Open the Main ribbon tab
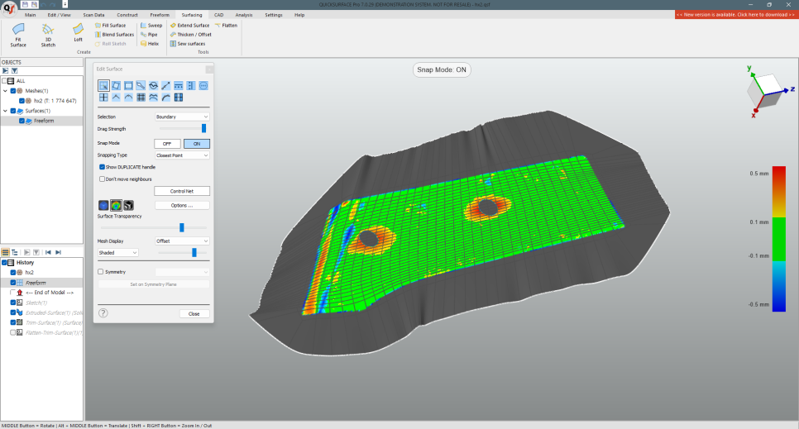799x429 pixels. point(30,15)
